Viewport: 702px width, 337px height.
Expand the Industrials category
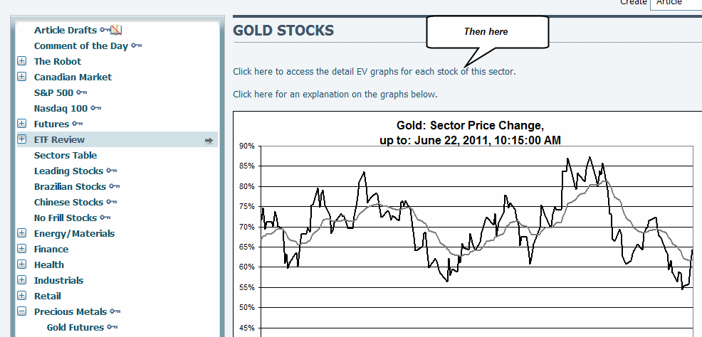point(21,280)
